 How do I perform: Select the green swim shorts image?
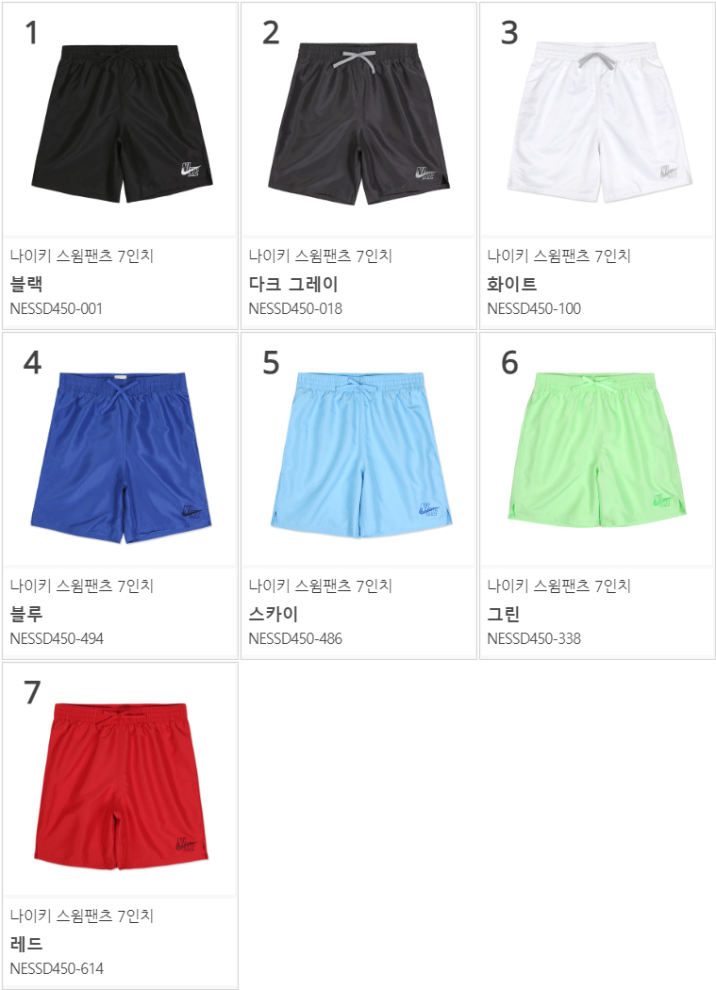(x=597, y=451)
